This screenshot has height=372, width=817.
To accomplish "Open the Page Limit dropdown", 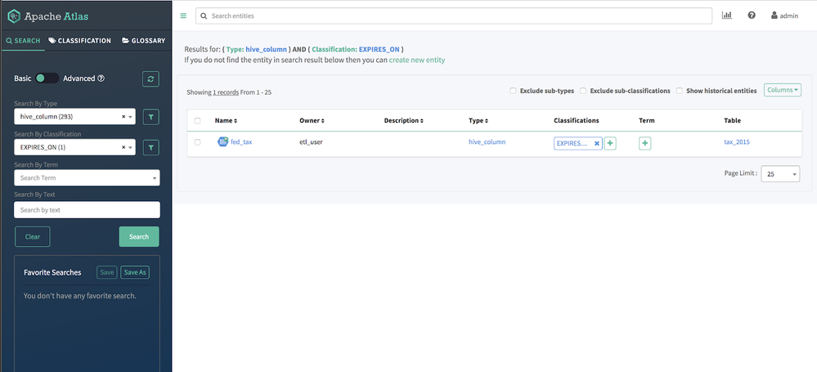I will (780, 174).
